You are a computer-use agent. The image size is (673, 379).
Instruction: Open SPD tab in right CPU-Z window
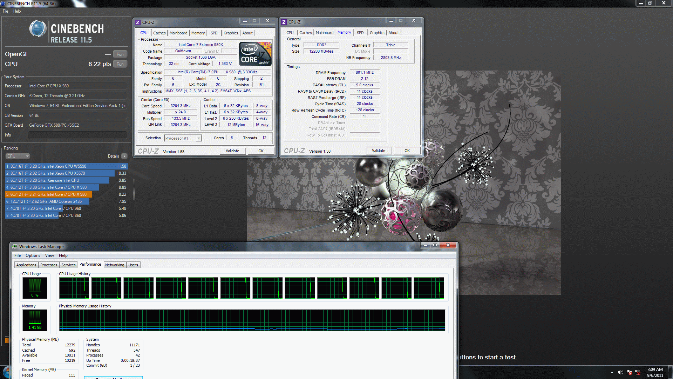point(360,33)
